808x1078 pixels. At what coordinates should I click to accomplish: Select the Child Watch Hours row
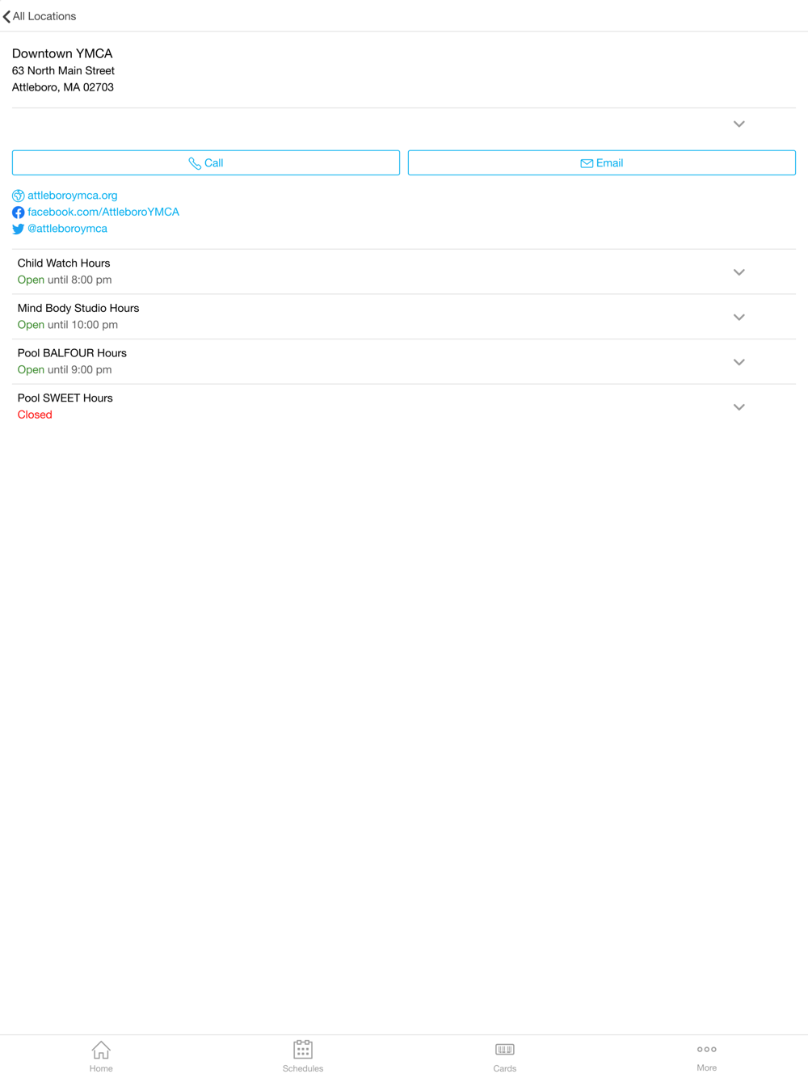[404, 272]
